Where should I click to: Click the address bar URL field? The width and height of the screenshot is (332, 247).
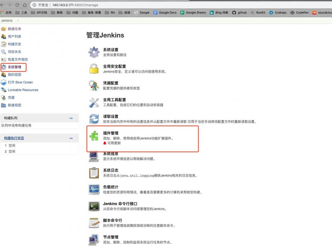click(x=181, y=5)
